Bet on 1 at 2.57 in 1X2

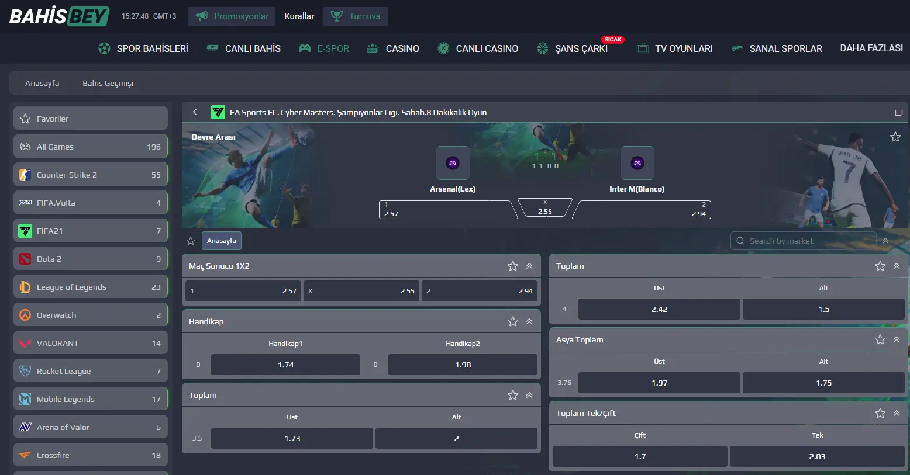pyautogui.click(x=243, y=290)
